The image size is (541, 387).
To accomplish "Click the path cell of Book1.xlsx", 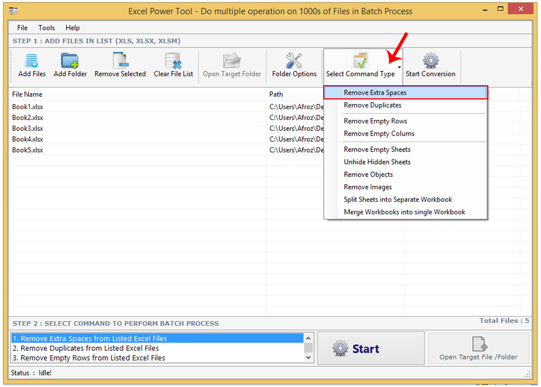I will [296, 107].
